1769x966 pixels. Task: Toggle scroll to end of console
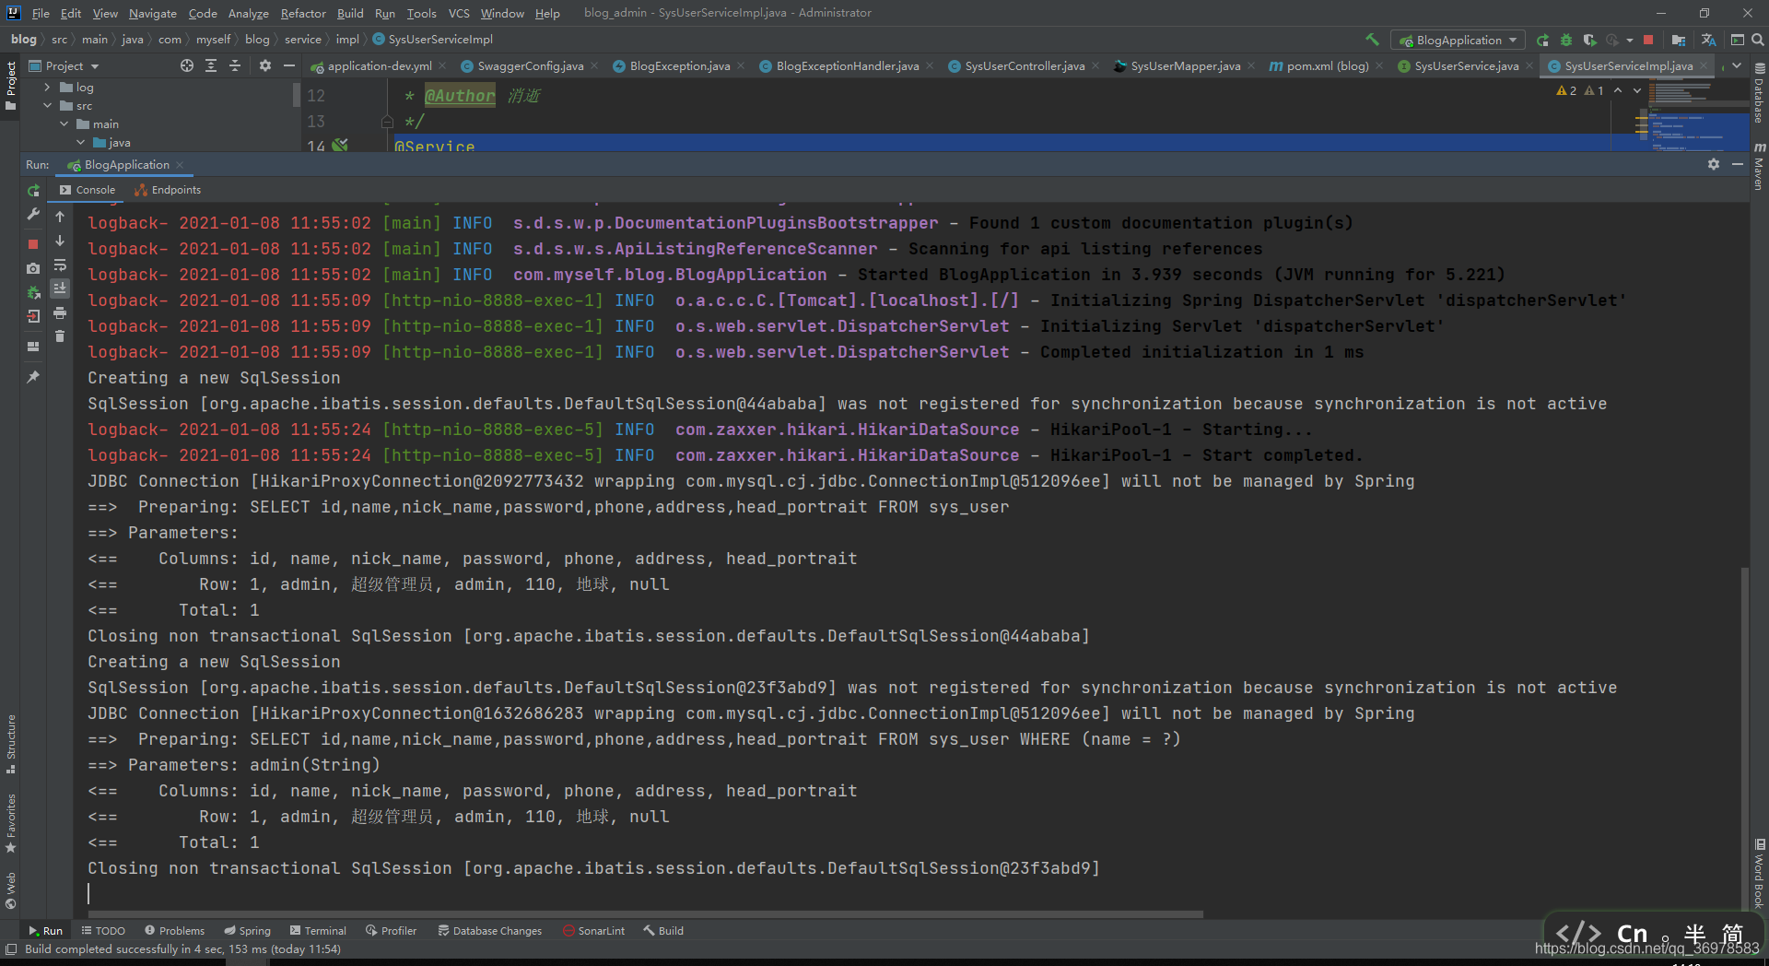point(60,289)
